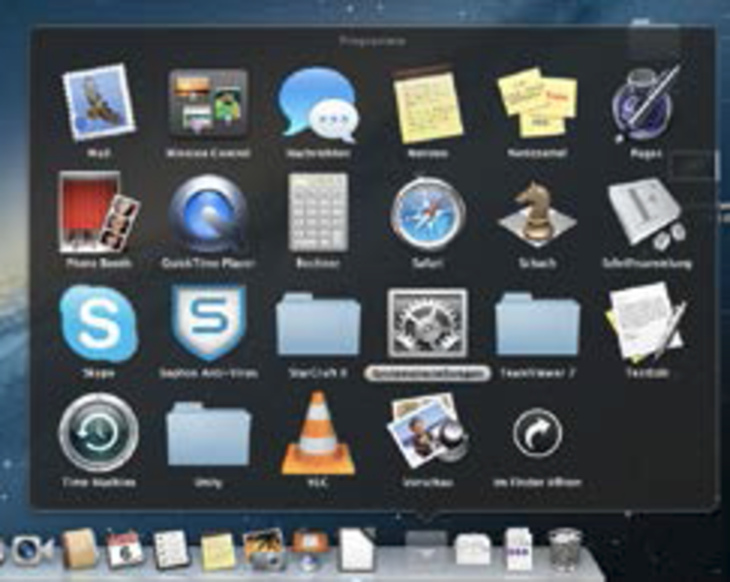The image size is (730, 582).
Task: Open Calendar in the Dock
Action: click(x=124, y=550)
